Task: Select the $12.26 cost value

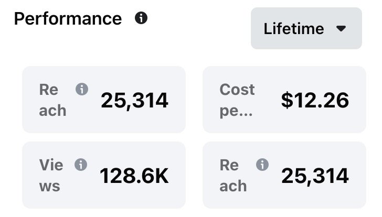Action: click(x=315, y=100)
